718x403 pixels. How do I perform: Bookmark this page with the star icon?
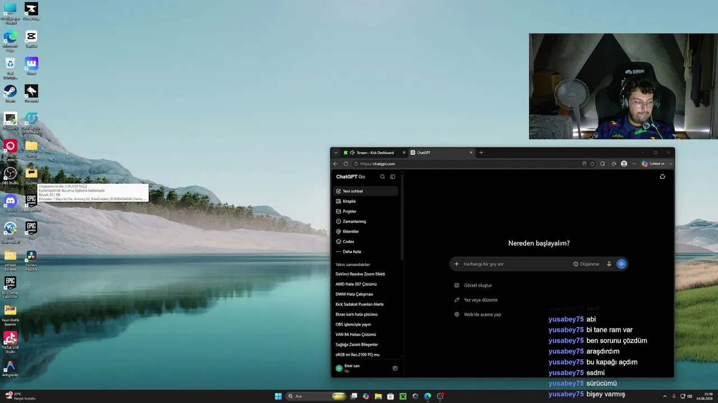(x=592, y=164)
